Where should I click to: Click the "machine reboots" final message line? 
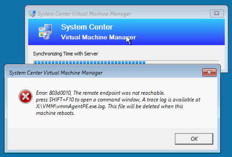pyautogui.click(x=55, y=113)
